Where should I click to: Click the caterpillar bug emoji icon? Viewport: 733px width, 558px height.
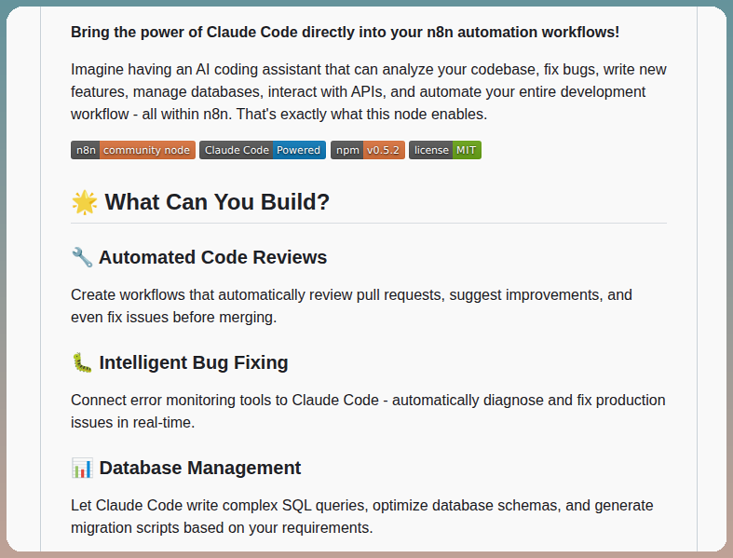coord(82,362)
